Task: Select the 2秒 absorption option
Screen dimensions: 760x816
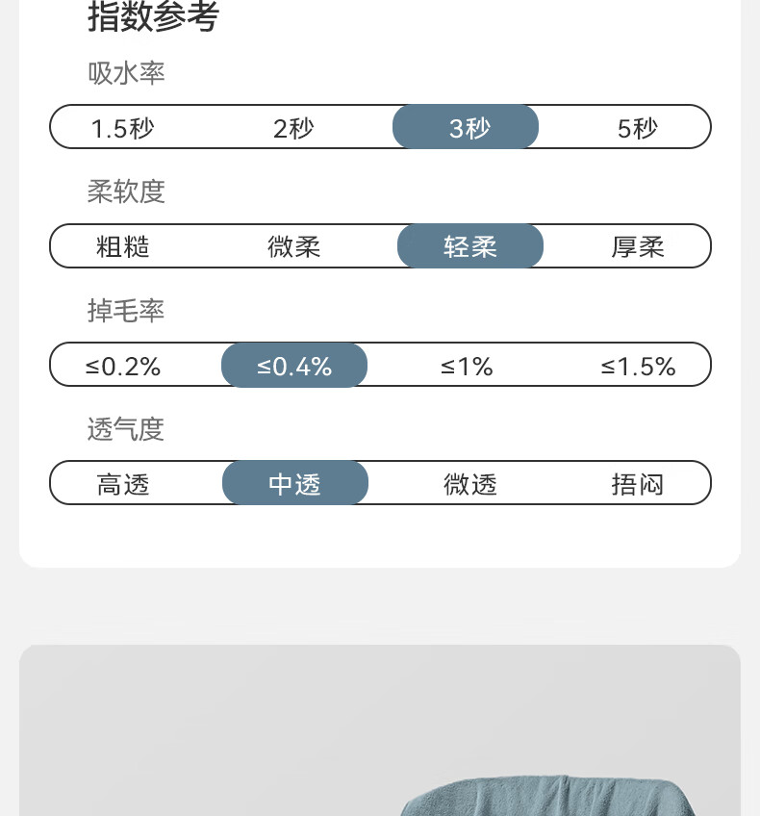Action: [x=294, y=128]
